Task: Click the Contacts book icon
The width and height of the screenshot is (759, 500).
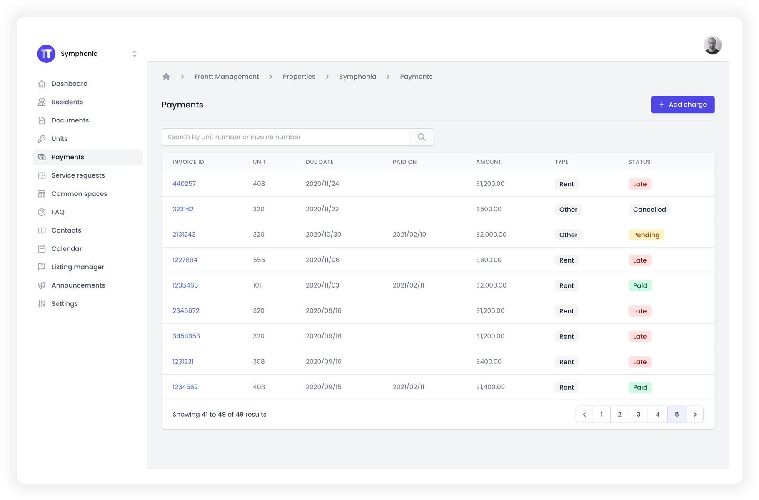Action: pyautogui.click(x=42, y=230)
